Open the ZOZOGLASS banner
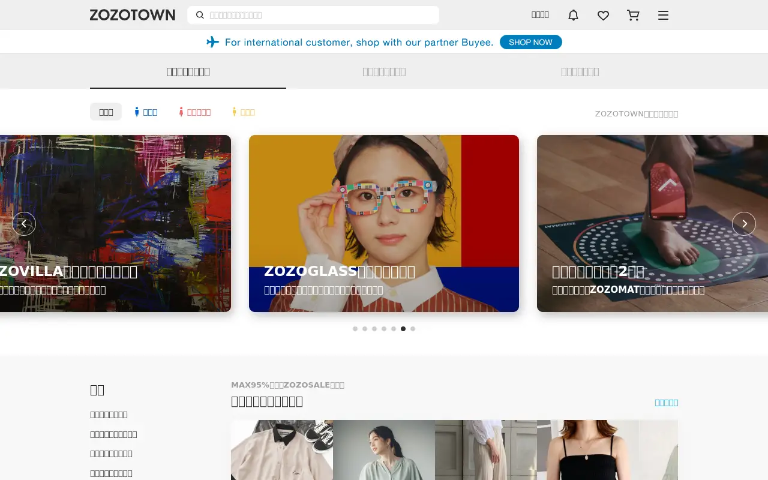Image resolution: width=768 pixels, height=480 pixels. click(x=384, y=223)
